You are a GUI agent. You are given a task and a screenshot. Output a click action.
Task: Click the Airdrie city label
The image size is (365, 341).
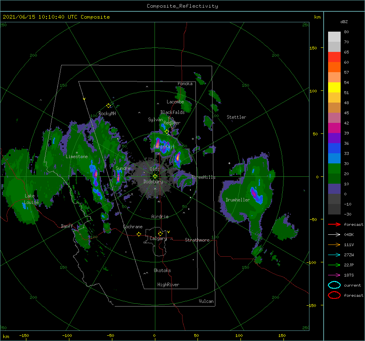(160, 217)
